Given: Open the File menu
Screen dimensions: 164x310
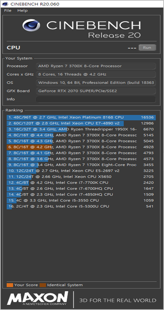Looking at the screenshot, I should [8, 11].
